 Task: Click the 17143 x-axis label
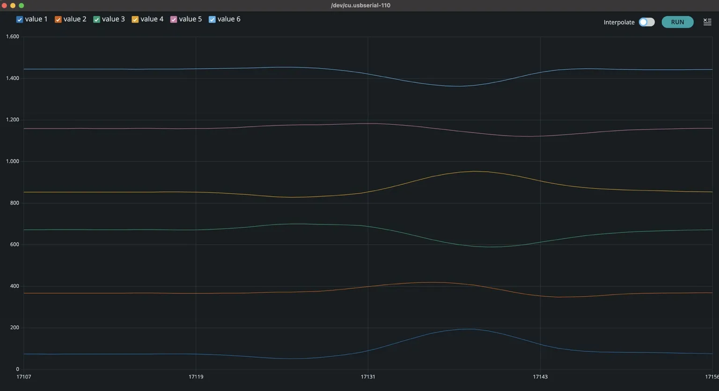pos(540,377)
